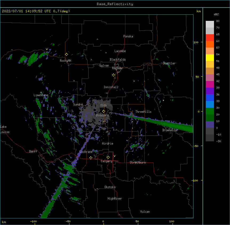Select the RockyMH label
Screen dimensions: 230x225
(65, 60)
